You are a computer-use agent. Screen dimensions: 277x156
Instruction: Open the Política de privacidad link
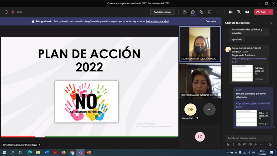click(157, 21)
